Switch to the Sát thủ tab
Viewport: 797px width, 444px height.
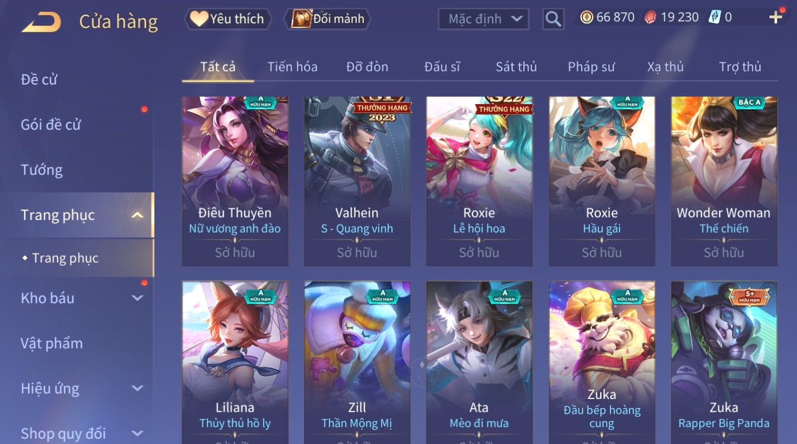pos(516,67)
